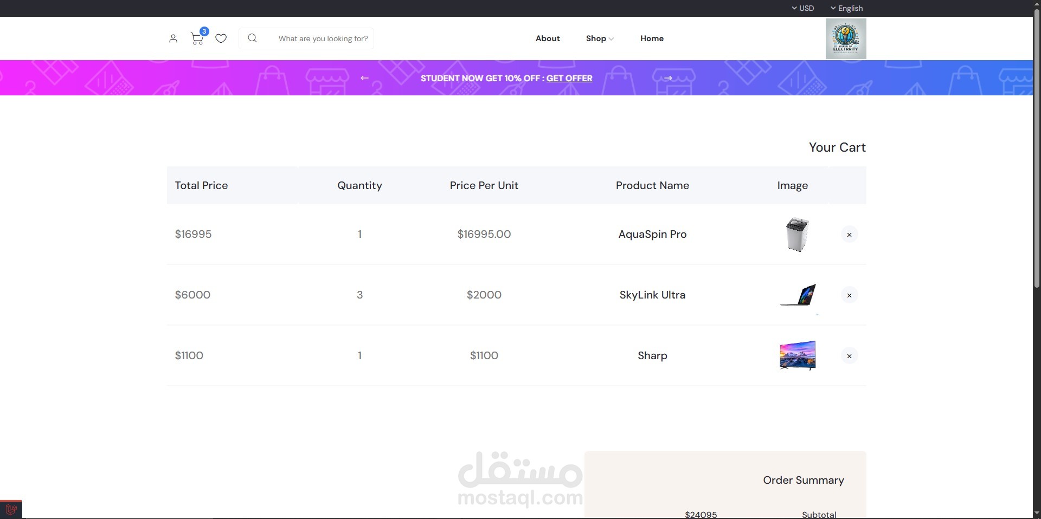Image resolution: width=1041 pixels, height=519 pixels.
Task: Open the English language dropdown
Action: 846,8
